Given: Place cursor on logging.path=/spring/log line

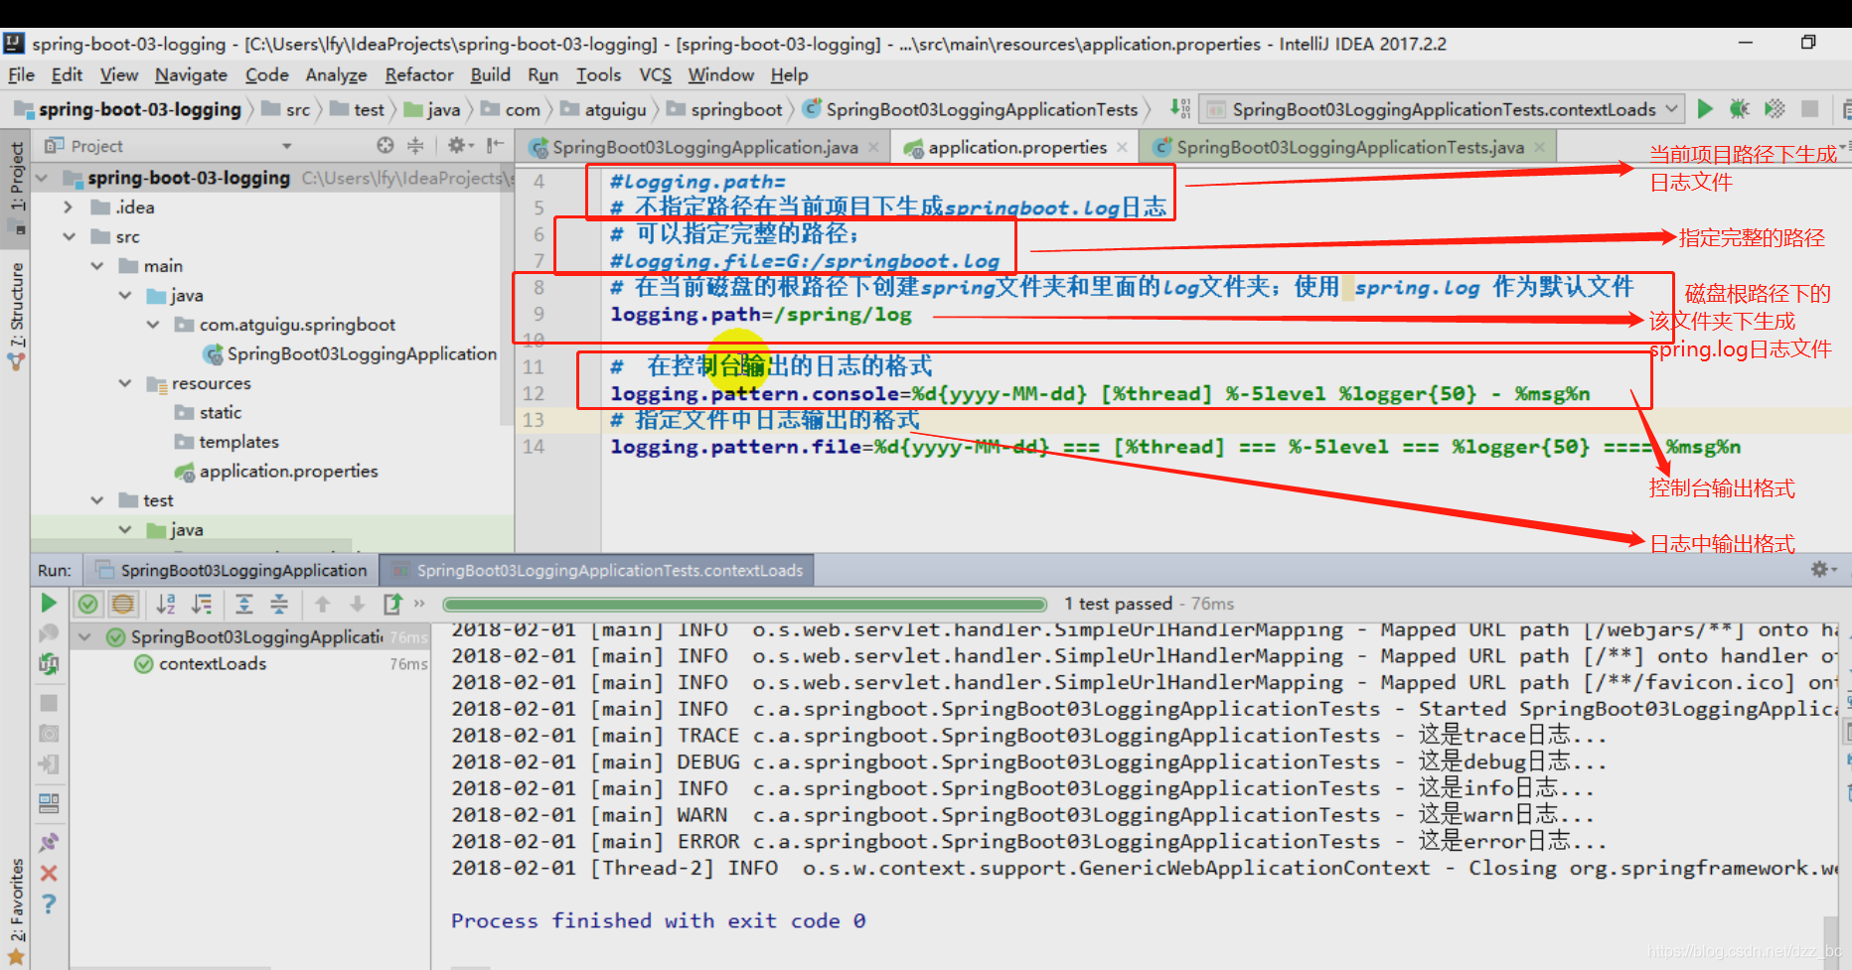Looking at the screenshot, I should point(761,315).
